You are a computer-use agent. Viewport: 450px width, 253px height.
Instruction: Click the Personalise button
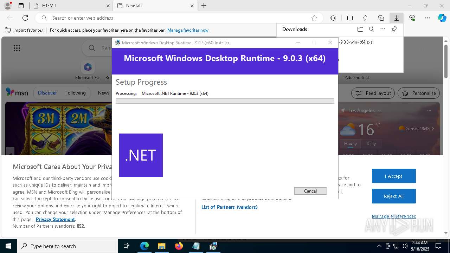click(419, 93)
